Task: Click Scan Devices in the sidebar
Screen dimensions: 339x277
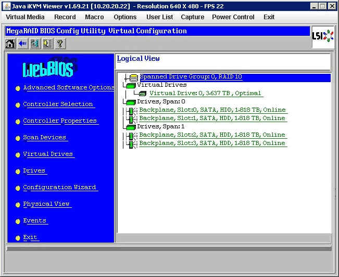Action: pyautogui.click(x=44, y=138)
